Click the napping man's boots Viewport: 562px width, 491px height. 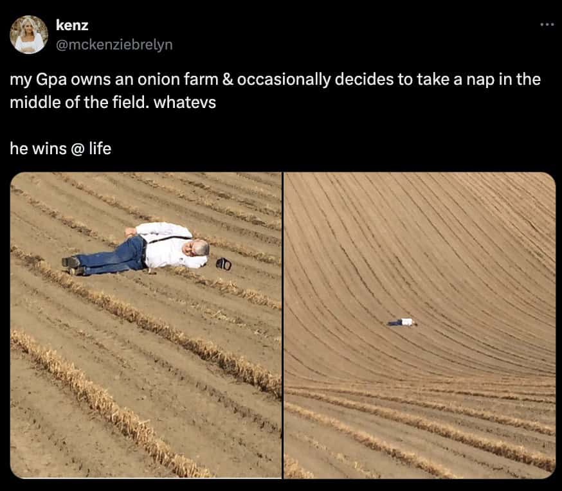pos(71,263)
